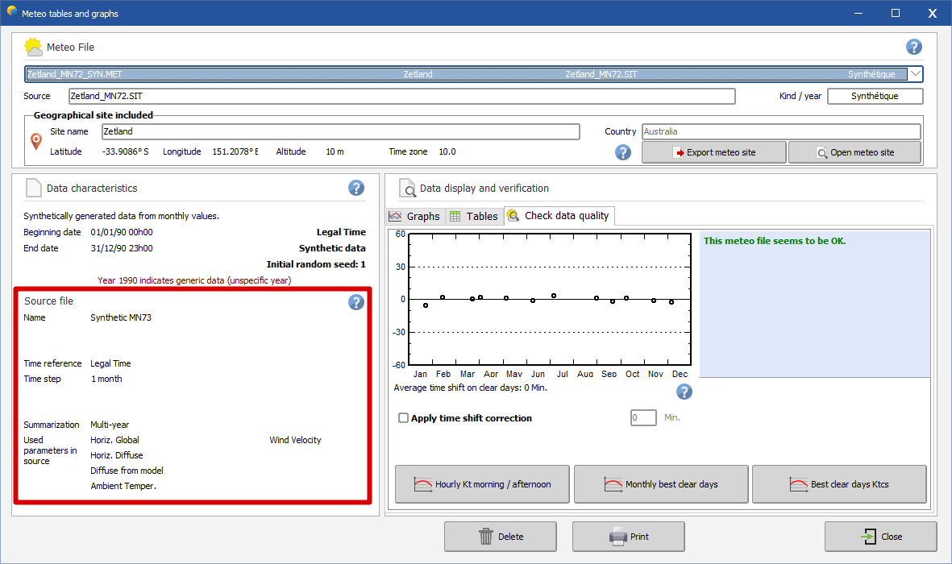Open Monthly best clear days graph
Image resolution: width=952 pixels, height=564 pixels.
point(660,484)
